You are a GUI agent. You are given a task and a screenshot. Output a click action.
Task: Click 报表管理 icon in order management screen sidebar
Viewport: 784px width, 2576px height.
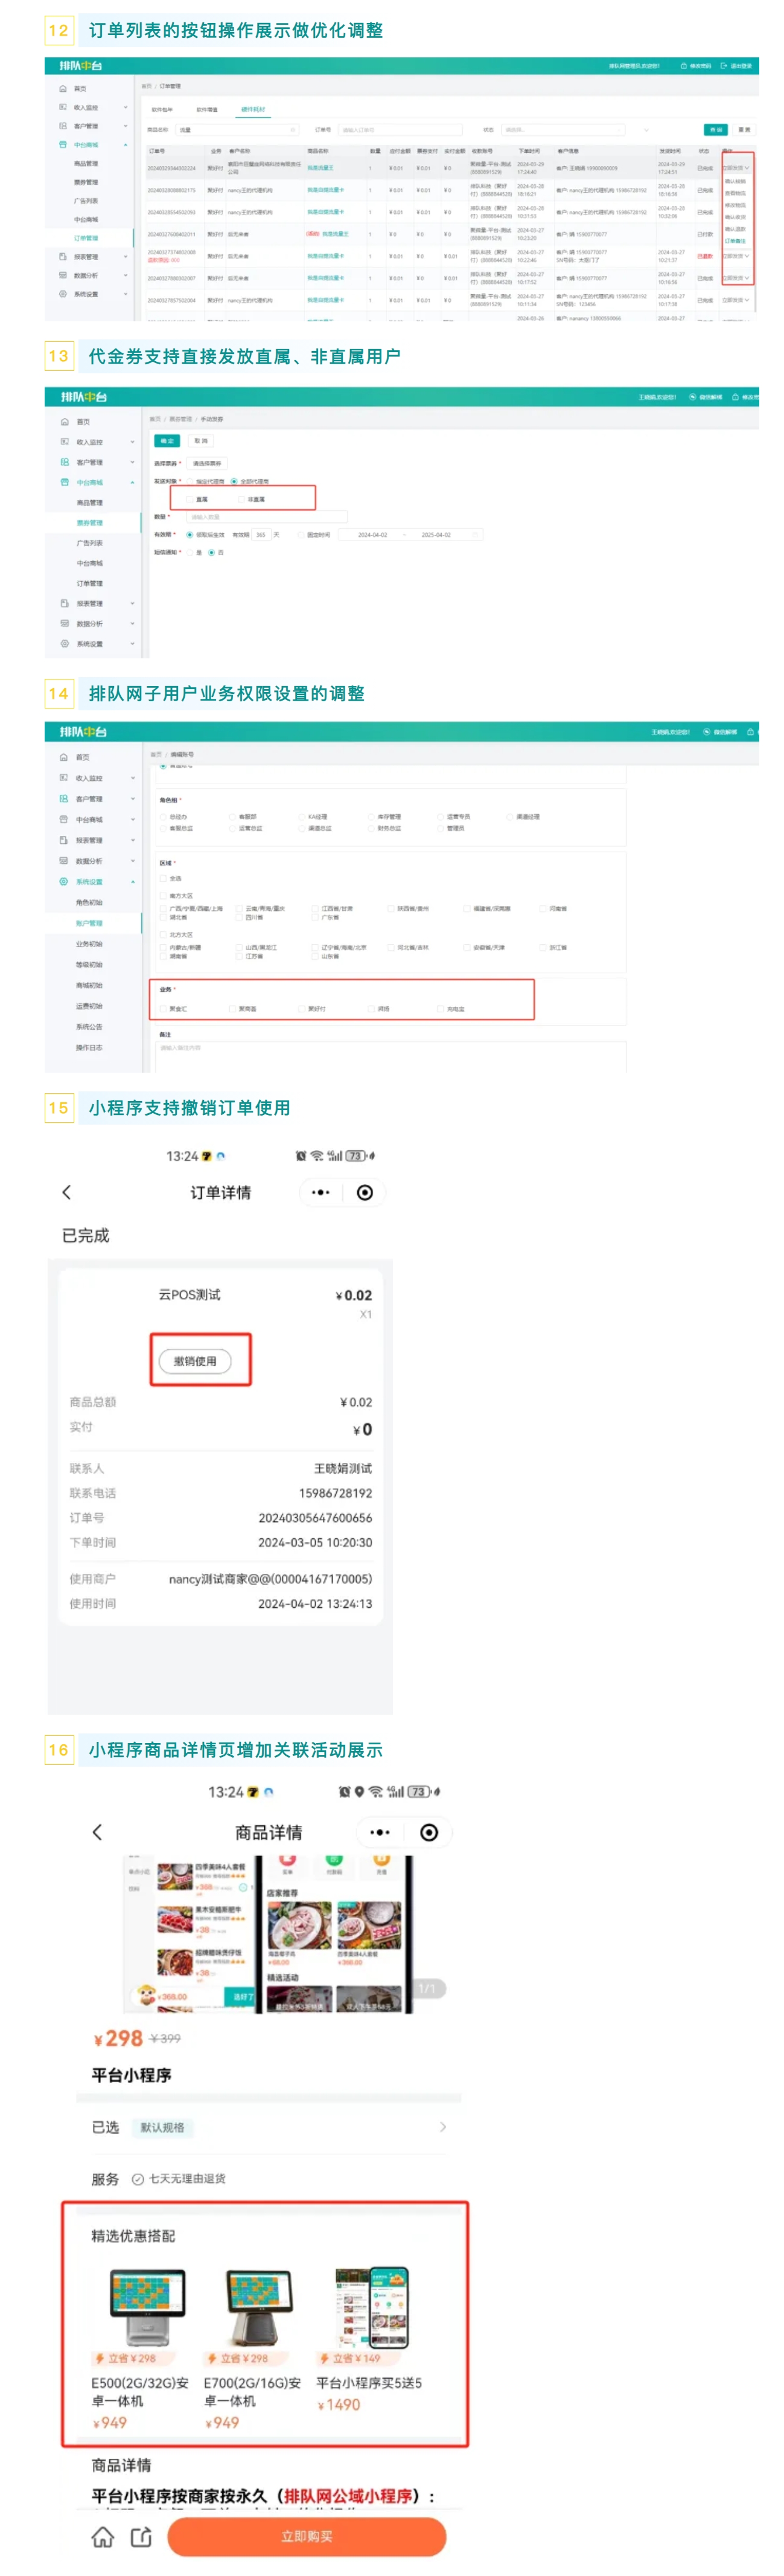coord(63,256)
